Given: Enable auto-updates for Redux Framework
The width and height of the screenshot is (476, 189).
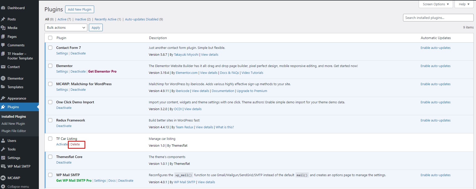Looking at the screenshot, I should coord(435,120).
